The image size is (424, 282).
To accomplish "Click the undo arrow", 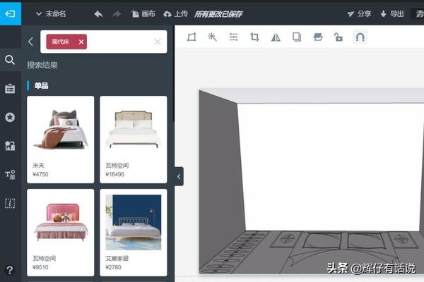I will [x=98, y=13].
